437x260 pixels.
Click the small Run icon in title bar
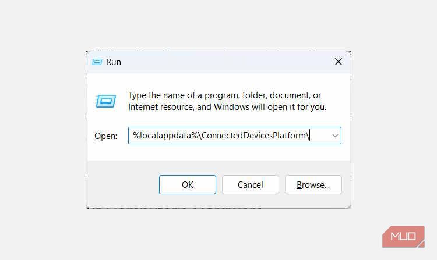point(97,62)
